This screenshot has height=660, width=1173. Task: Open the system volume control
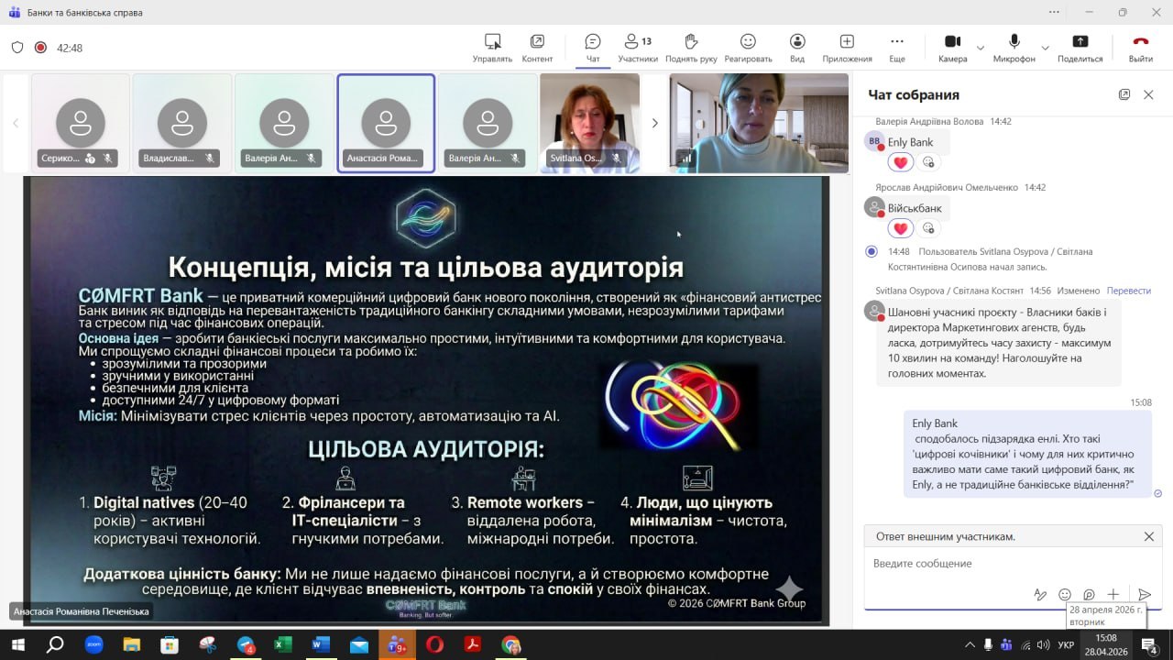coord(1041,644)
